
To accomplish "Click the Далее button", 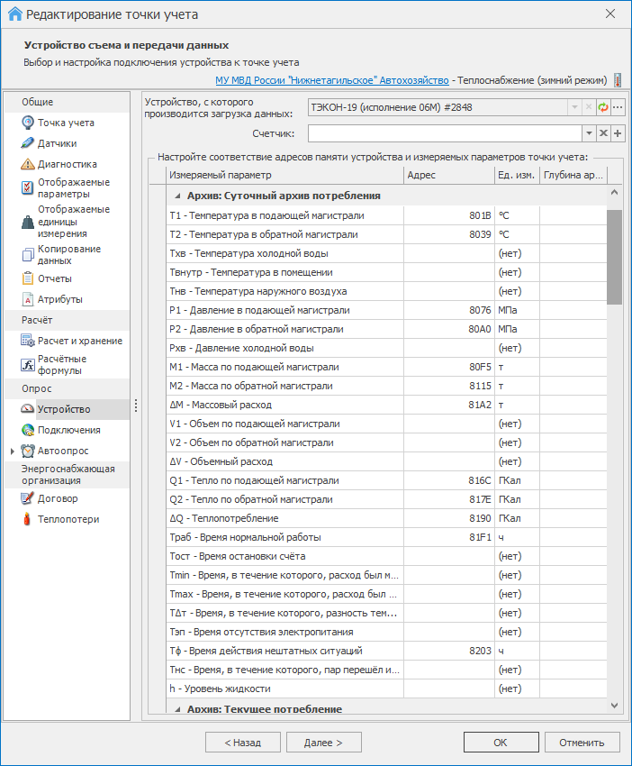I will click(x=323, y=742).
